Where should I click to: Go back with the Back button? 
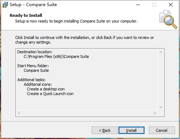(x=104, y=130)
